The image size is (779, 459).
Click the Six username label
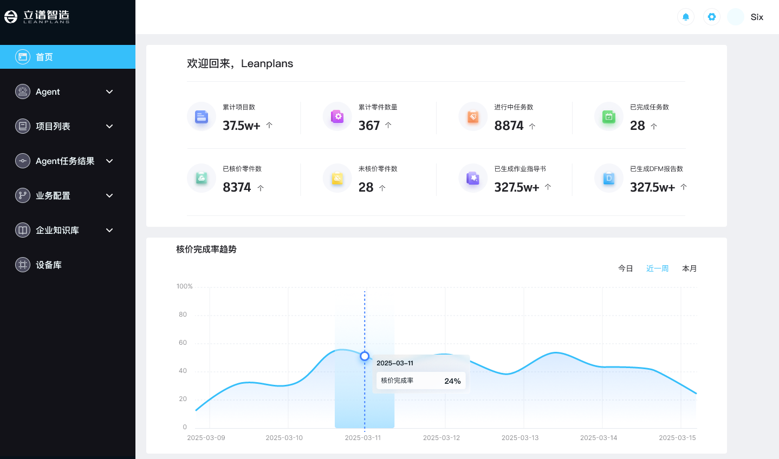[x=757, y=17]
